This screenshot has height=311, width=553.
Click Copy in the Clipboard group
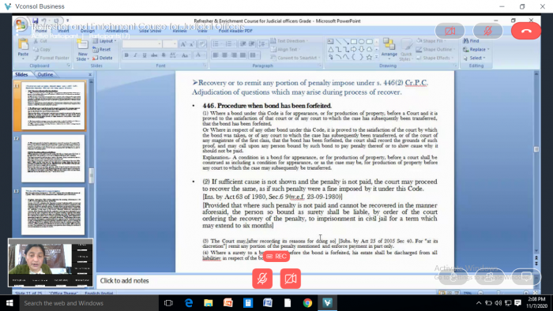(x=43, y=49)
